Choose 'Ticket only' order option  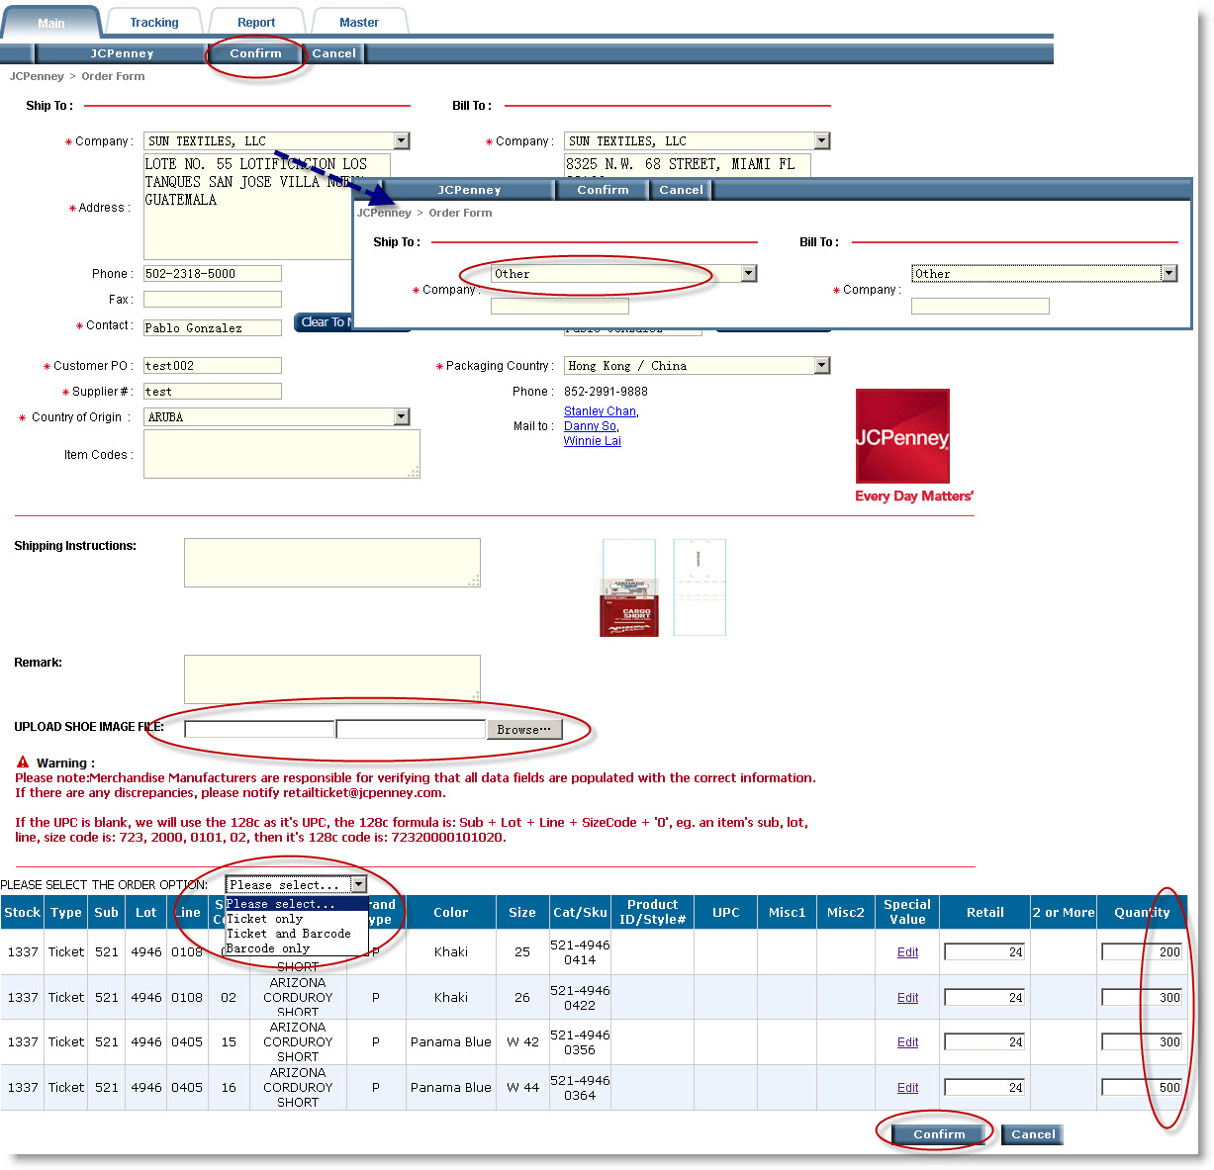pos(297,919)
